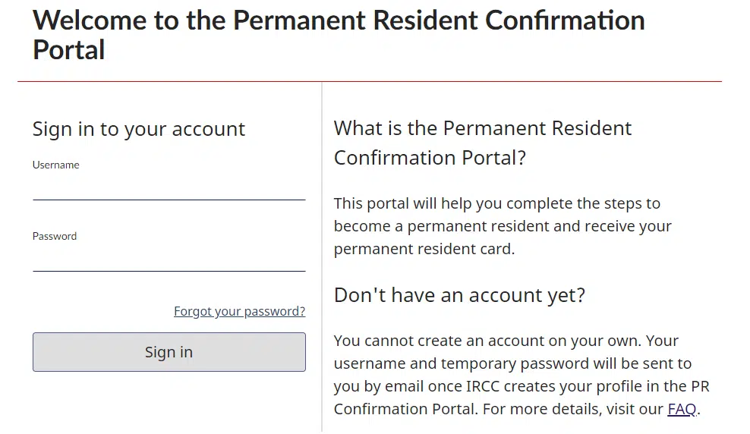750x434 pixels.
Task: Visit the FAQ link
Action: pos(682,409)
